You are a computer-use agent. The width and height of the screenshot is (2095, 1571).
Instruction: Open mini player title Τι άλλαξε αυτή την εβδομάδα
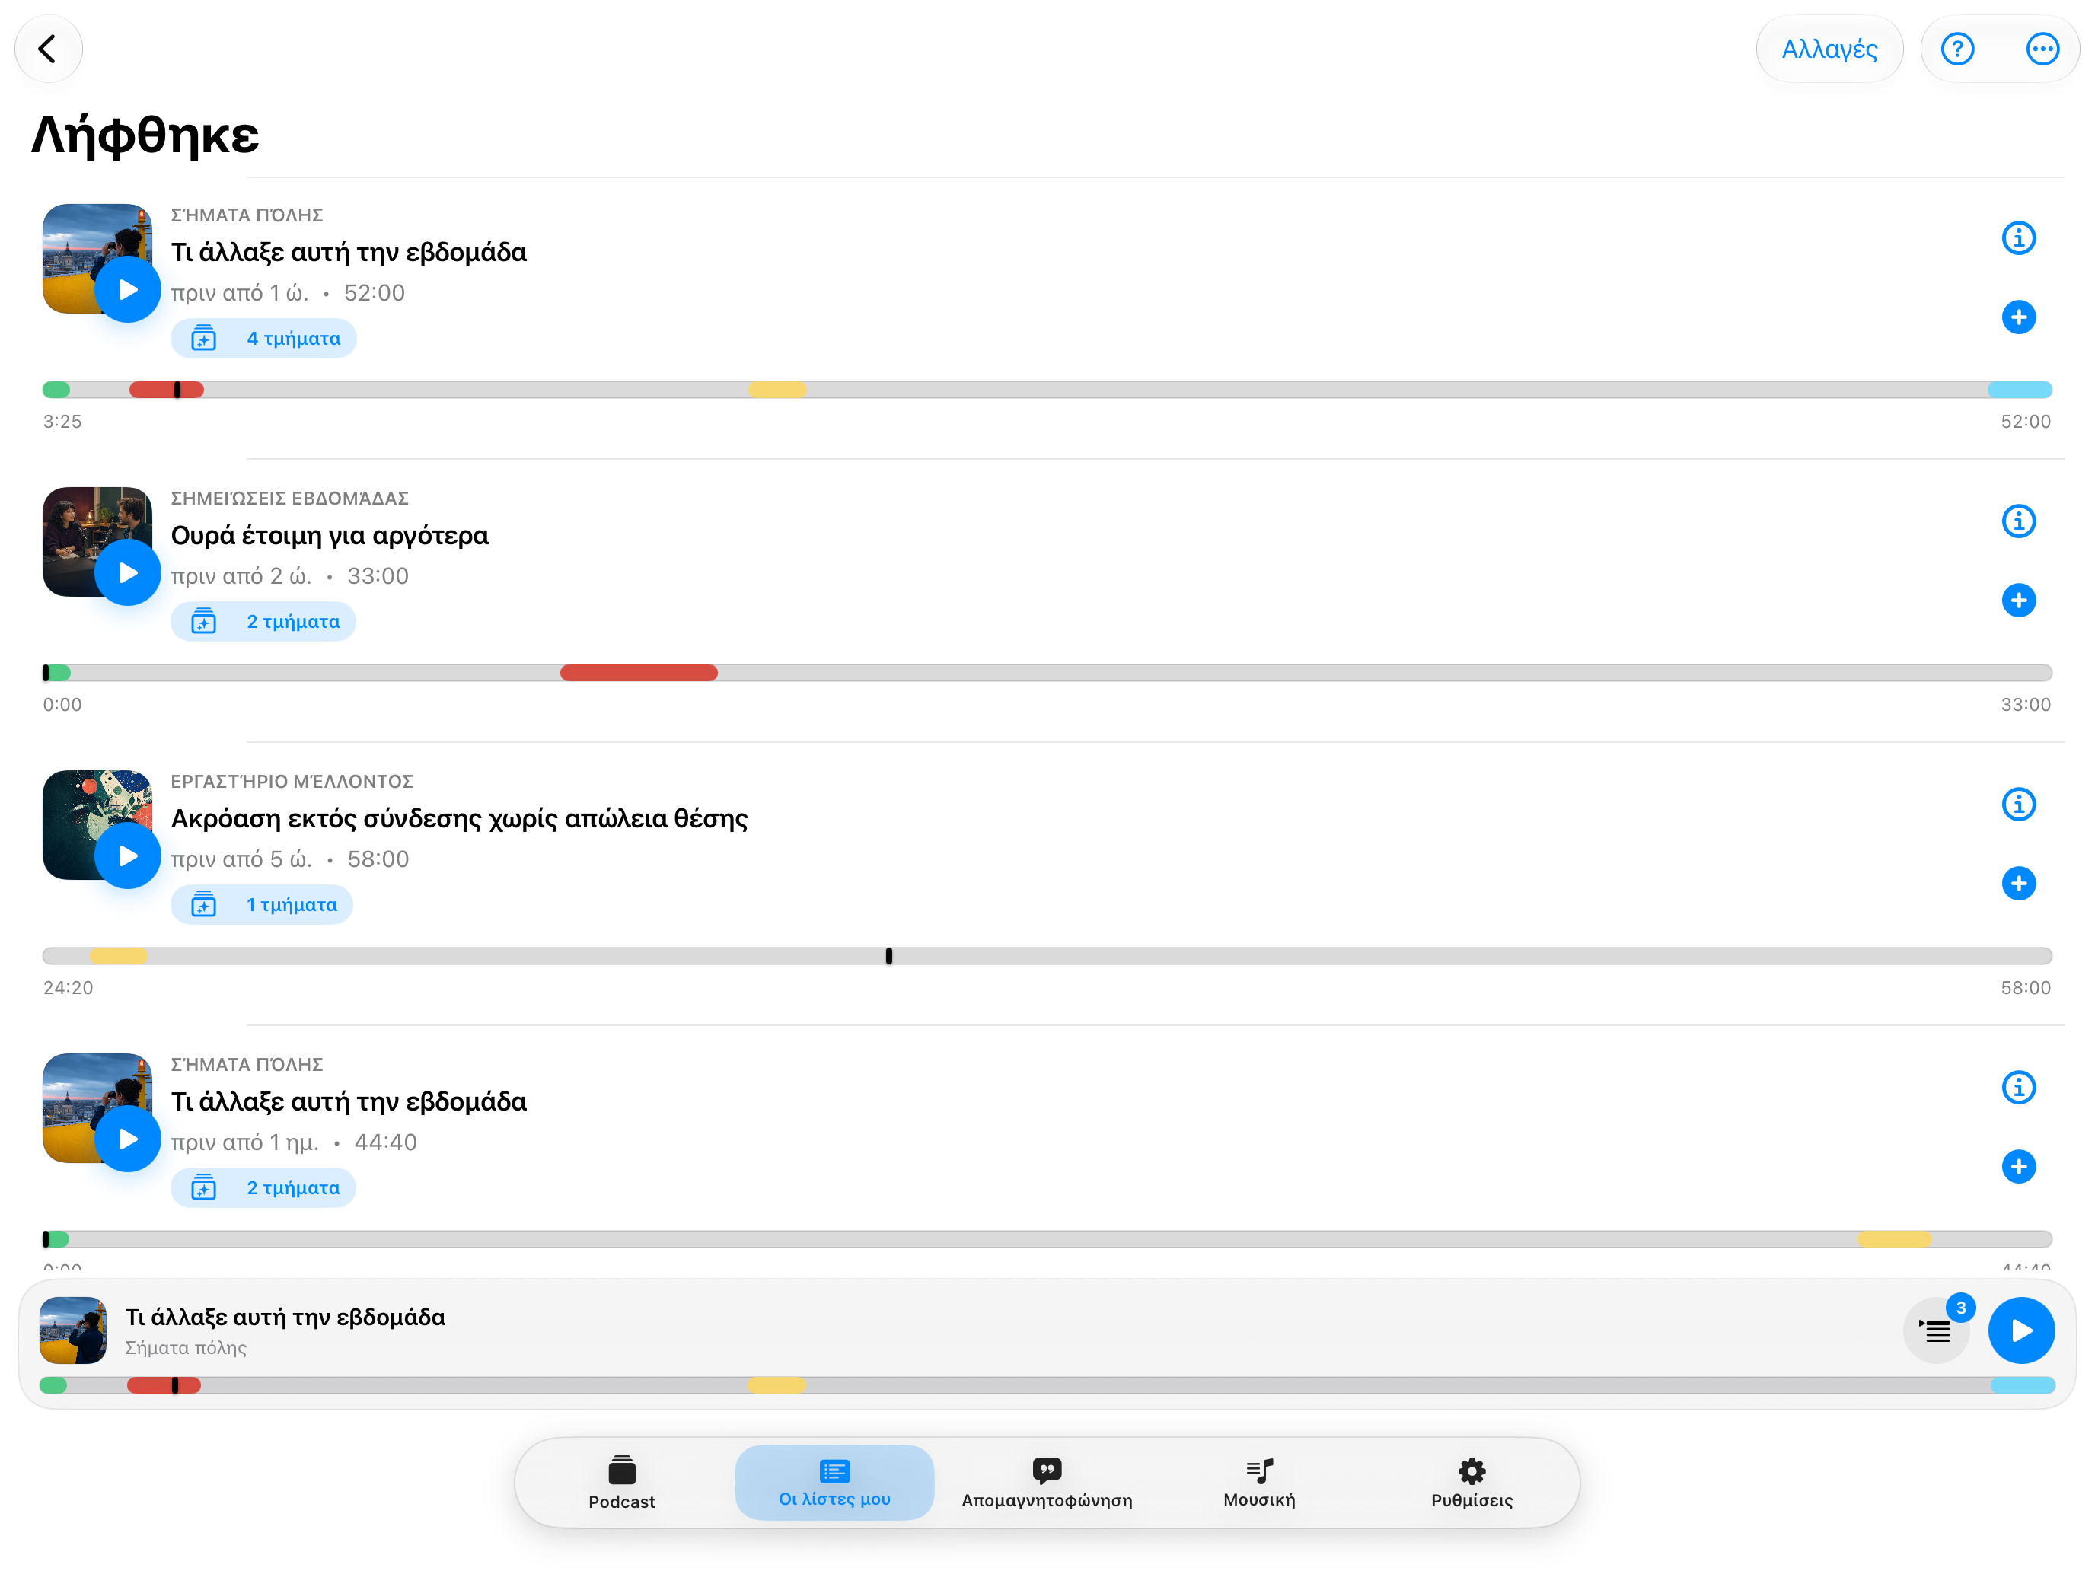pyautogui.click(x=285, y=1318)
